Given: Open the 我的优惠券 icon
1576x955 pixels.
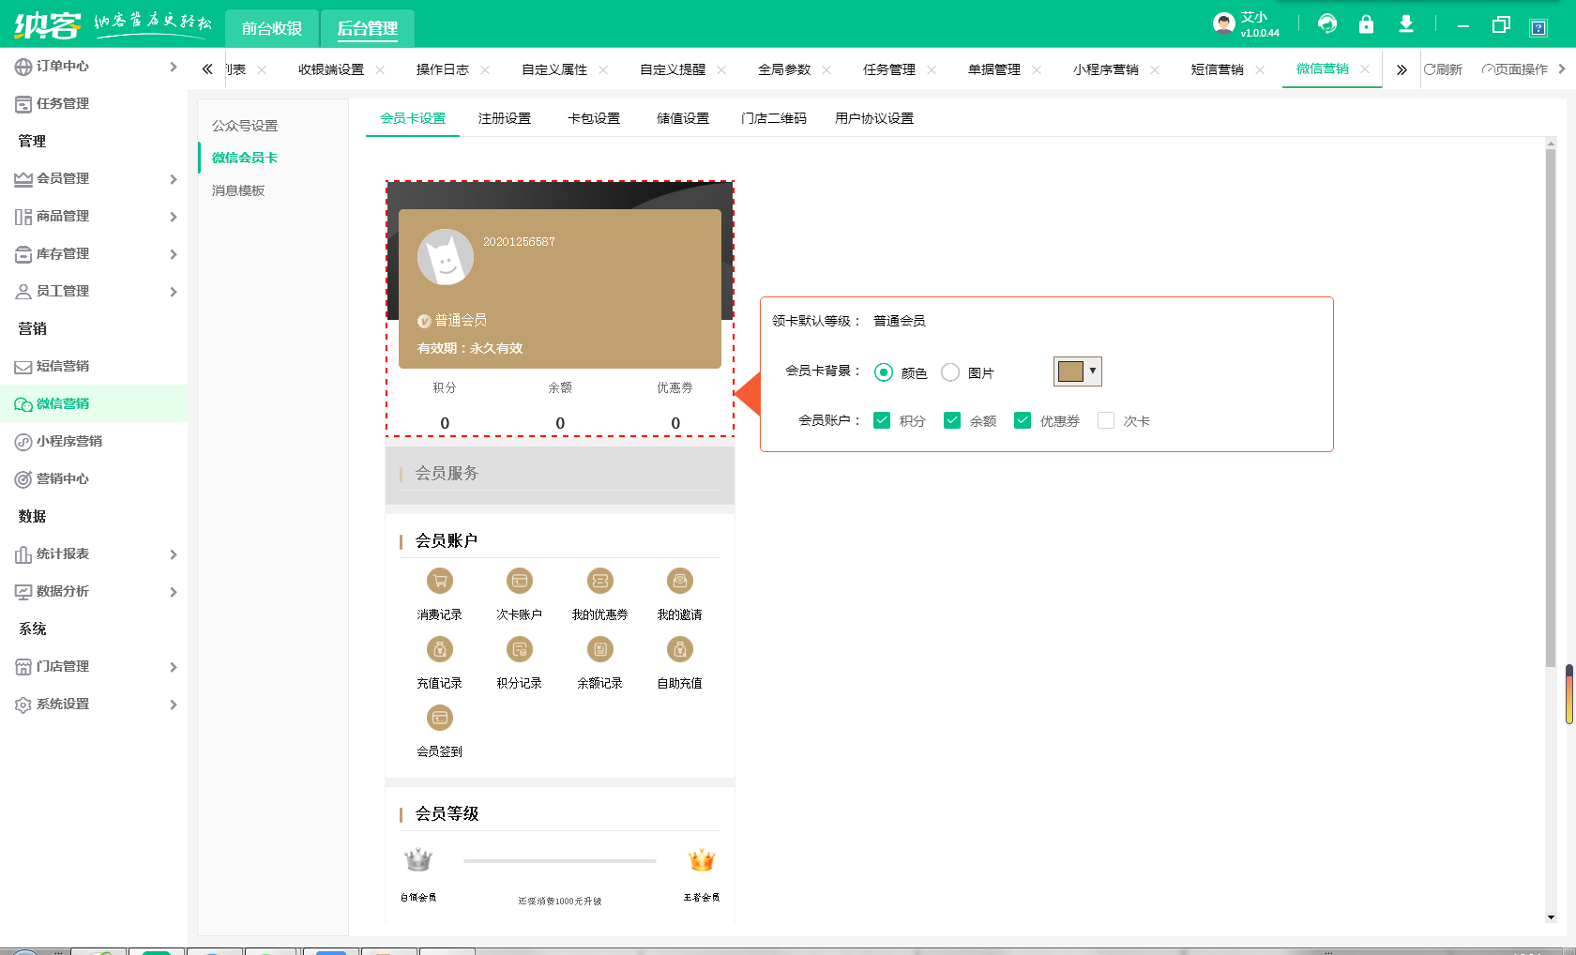Looking at the screenshot, I should [599, 581].
